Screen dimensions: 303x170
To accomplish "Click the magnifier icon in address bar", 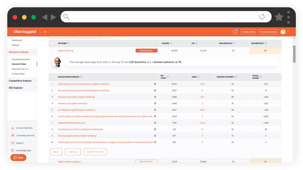I will [66, 17].
